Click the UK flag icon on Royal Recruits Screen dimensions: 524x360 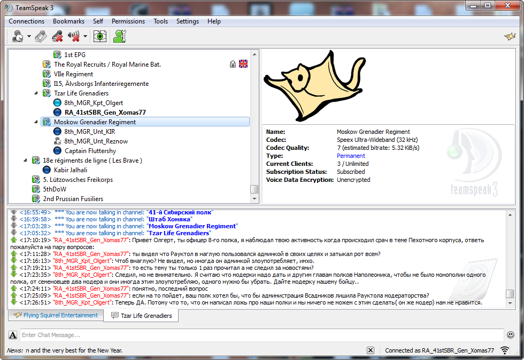point(243,64)
